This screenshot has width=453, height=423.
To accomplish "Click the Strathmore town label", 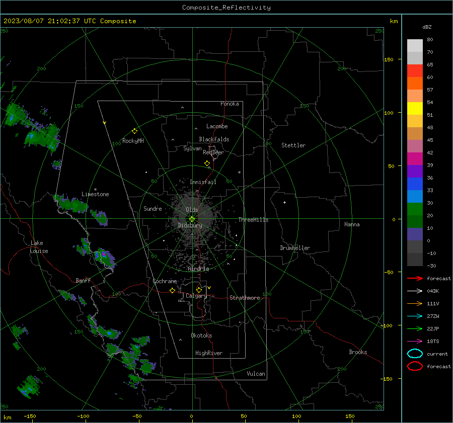I will 245,298.
